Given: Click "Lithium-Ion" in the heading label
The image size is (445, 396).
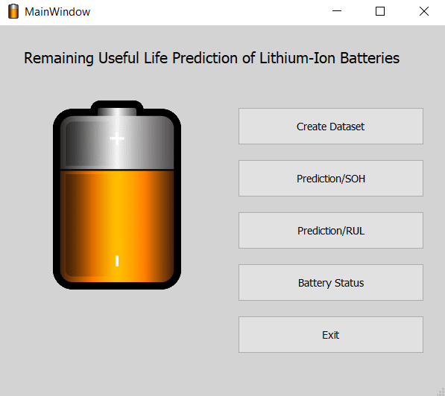Looking at the screenshot, I should [x=297, y=58].
